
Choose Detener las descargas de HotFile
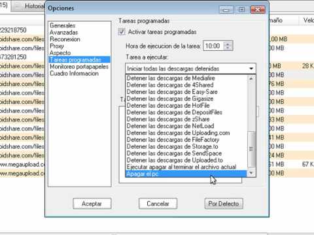click(186, 106)
